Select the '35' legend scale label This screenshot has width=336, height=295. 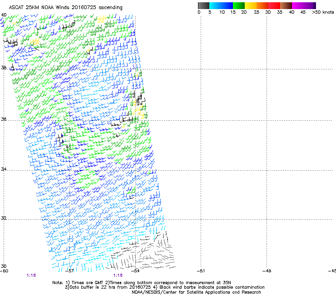click(x=280, y=12)
